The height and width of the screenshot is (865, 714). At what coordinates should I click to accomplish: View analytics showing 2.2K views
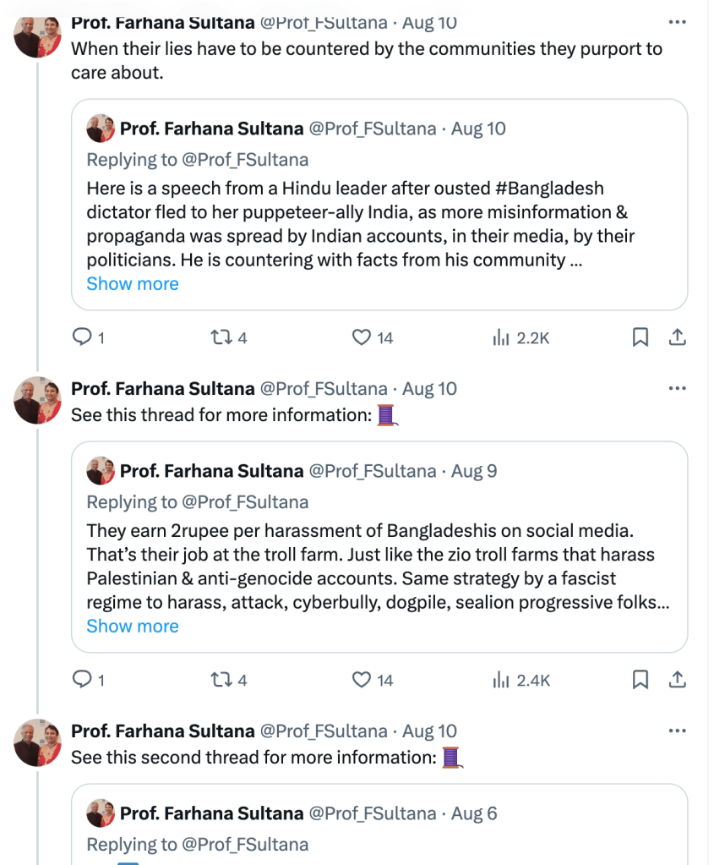coord(521,338)
